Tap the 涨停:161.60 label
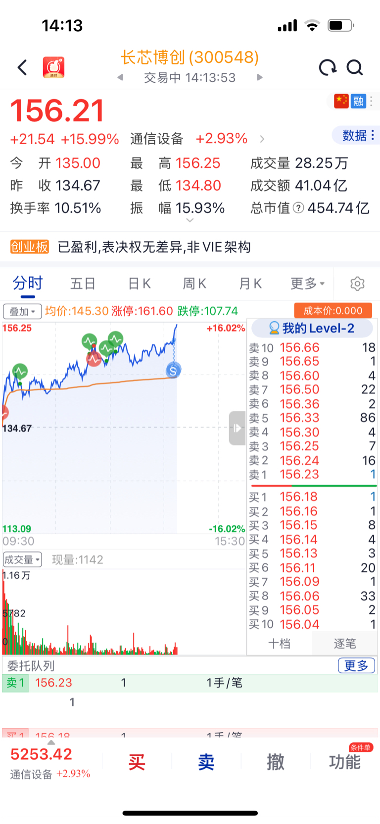 [x=142, y=311]
